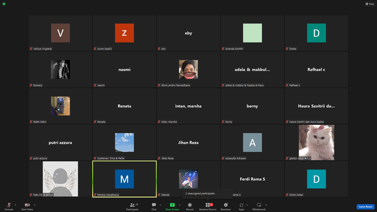Image resolution: width=377 pixels, height=212 pixels.
Task: Open the Chat panel
Action: tap(154, 206)
